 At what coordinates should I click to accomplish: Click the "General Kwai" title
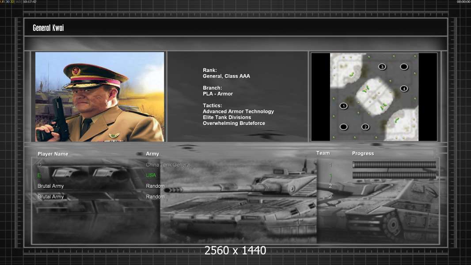pos(48,28)
